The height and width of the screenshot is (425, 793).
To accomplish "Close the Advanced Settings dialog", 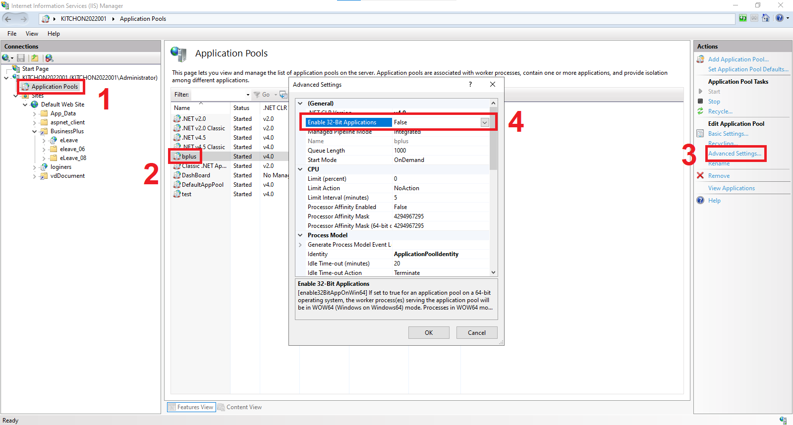I will point(493,84).
